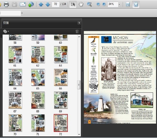Click the trash delete pages icon
The image size is (157, 138).
coord(77,31)
